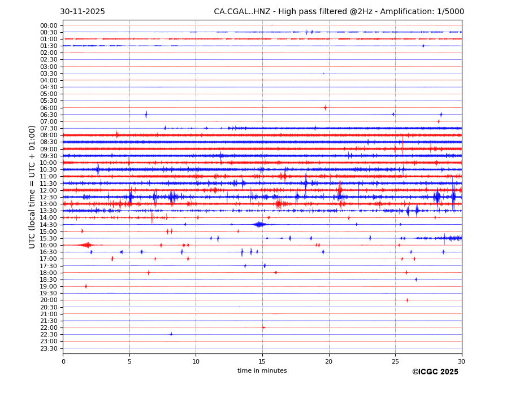Select the 06:00 time row label
524x393 pixels.
[49, 108]
